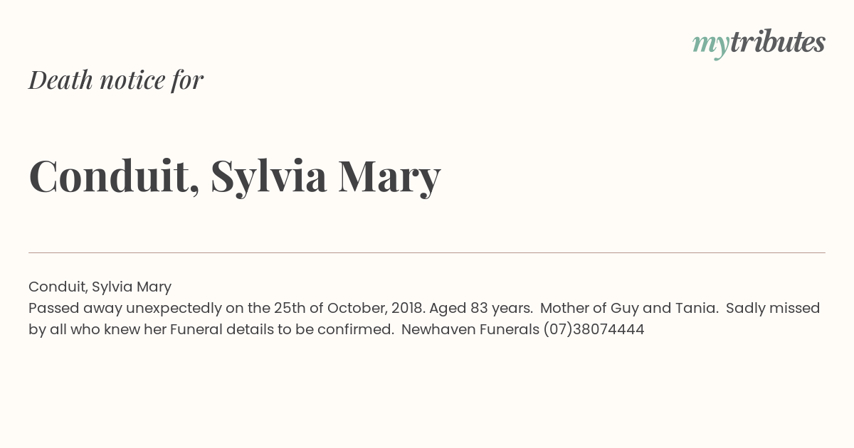
Task: Click "Mary" in the large title
Action: [389, 176]
